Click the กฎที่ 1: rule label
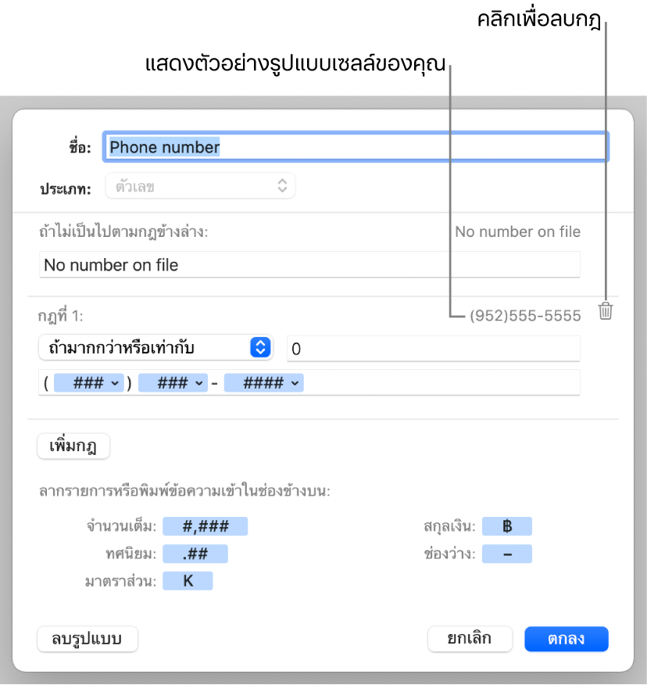The image size is (647, 685). tap(60, 315)
